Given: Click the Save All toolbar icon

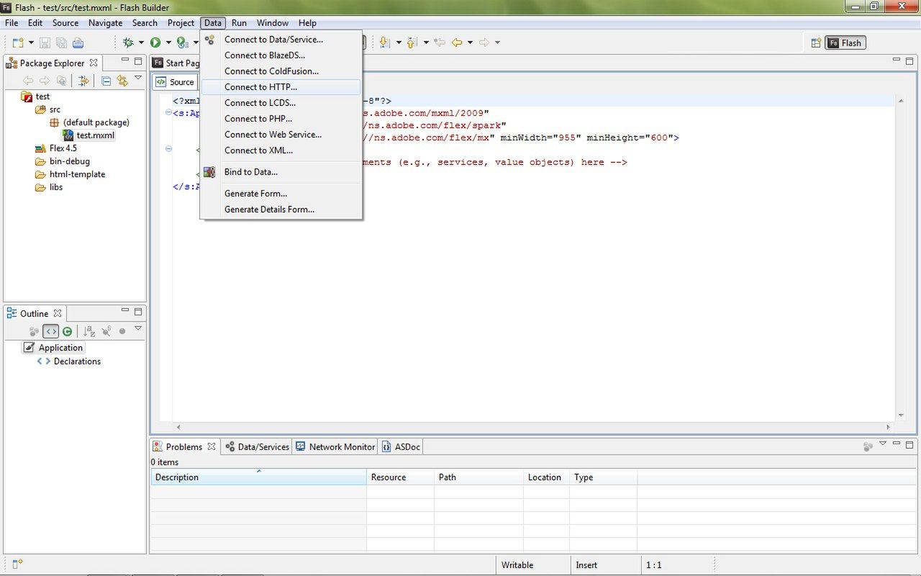Looking at the screenshot, I should pyautogui.click(x=61, y=42).
